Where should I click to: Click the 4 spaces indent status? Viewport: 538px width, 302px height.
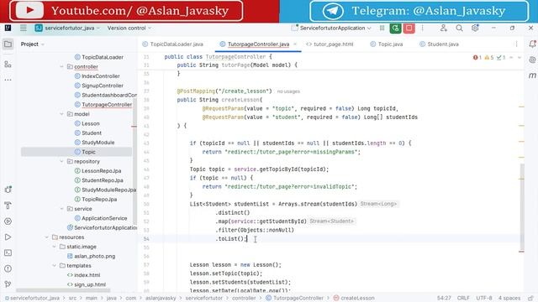point(509,298)
